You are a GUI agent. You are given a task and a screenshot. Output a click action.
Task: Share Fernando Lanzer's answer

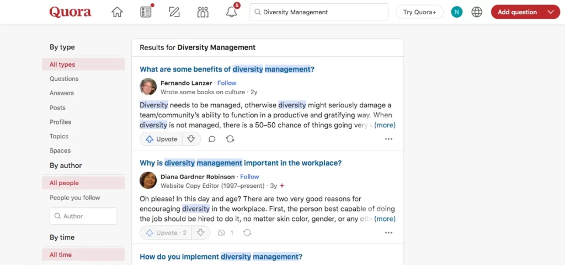(230, 139)
